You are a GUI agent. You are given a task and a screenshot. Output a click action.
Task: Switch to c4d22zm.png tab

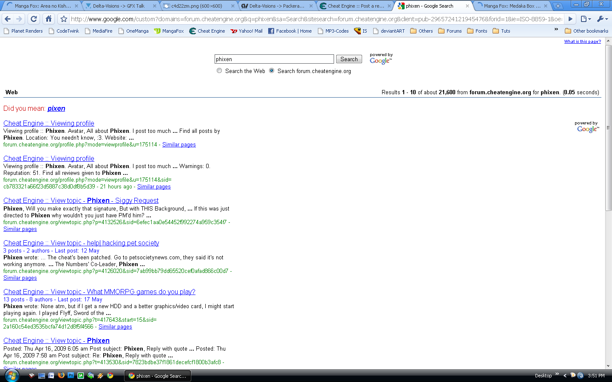click(199, 6)
